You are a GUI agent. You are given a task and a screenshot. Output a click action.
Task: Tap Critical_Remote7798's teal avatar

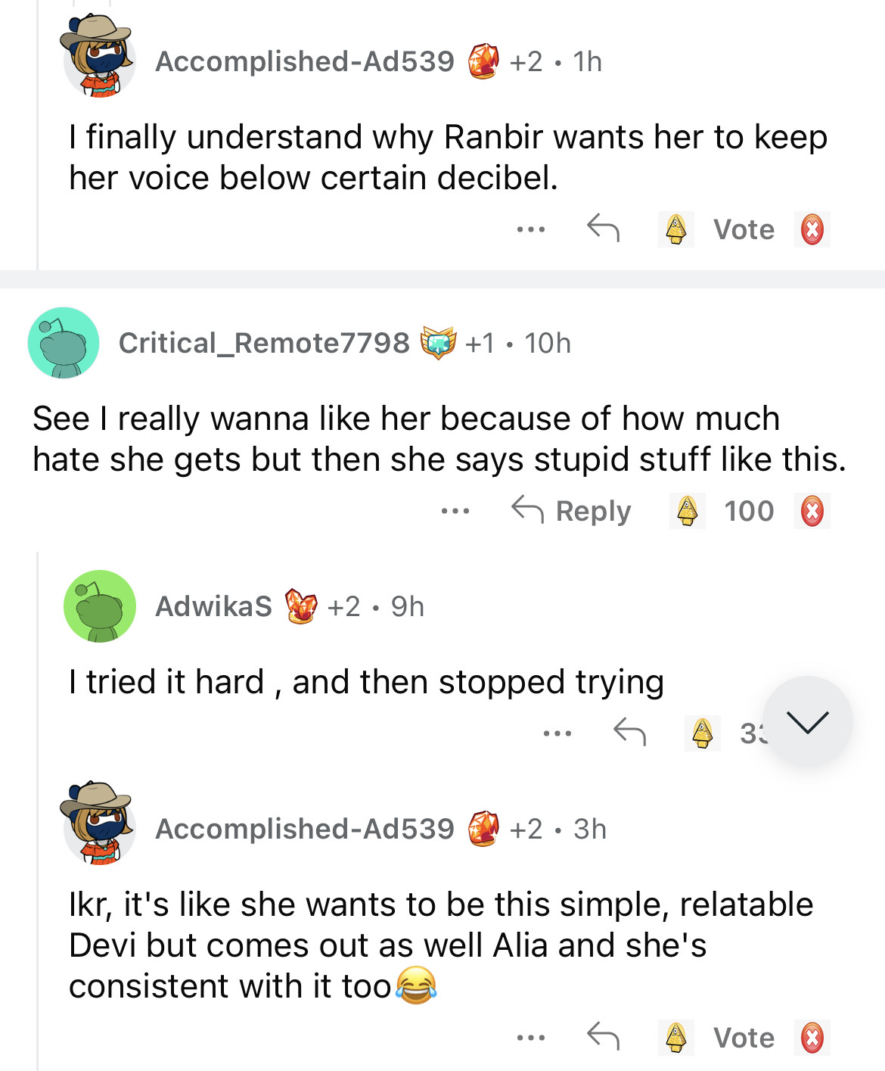(64, 343)
